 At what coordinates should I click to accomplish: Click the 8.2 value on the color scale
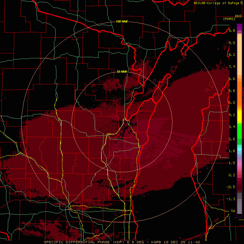point(232,54)
